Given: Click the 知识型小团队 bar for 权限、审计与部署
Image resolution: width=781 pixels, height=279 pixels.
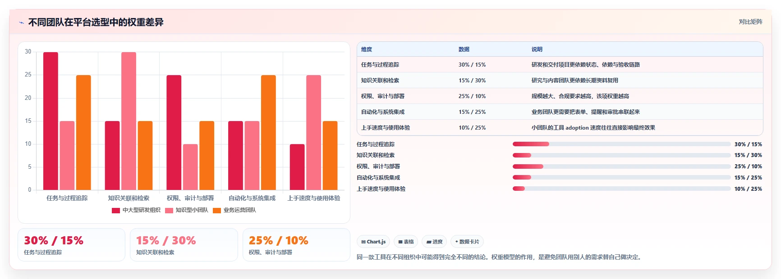Looking at the screenshot, I should pos(190,167).
